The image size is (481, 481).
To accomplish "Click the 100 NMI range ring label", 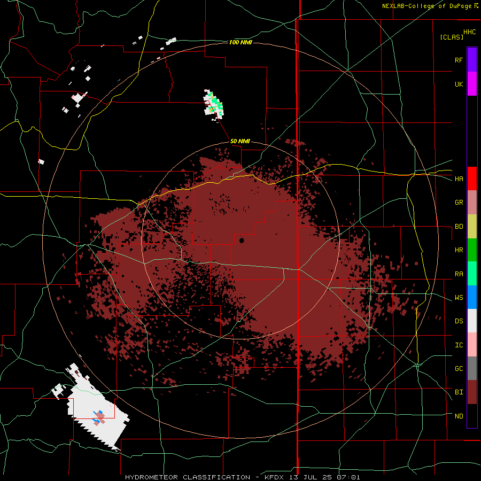I will tap(241, 42).
